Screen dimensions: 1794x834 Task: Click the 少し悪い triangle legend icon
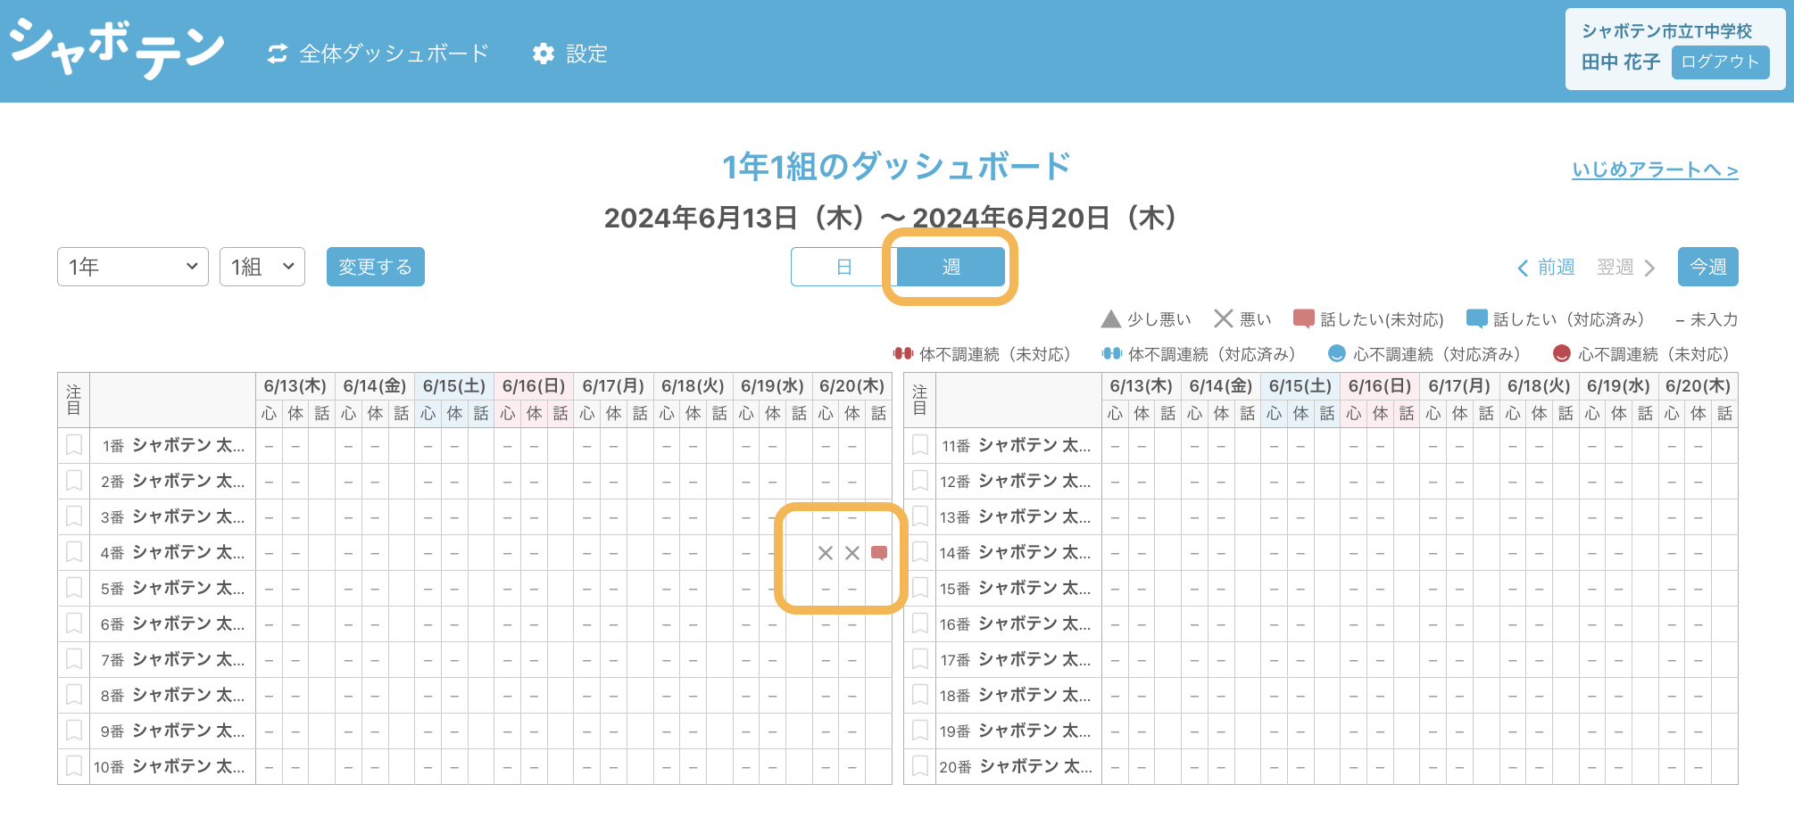[x=1111, y=318]
